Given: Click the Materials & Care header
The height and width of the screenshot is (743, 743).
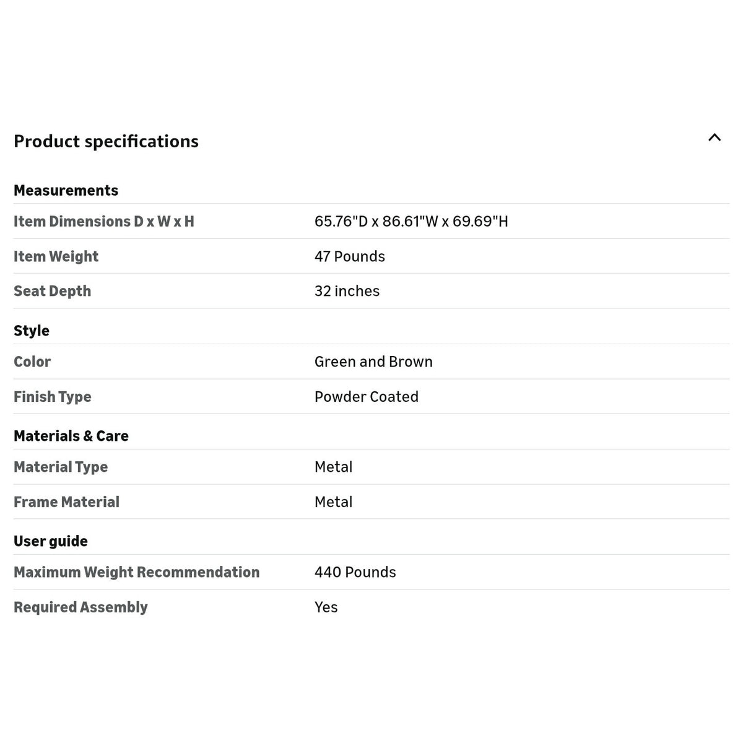Looking at the screenshot, I should [x=71, y=436].
